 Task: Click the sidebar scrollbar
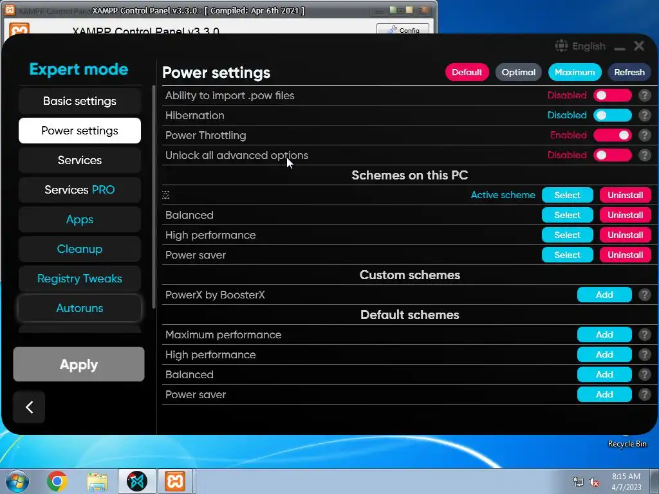pyautogui.click(x=154, y=197)
